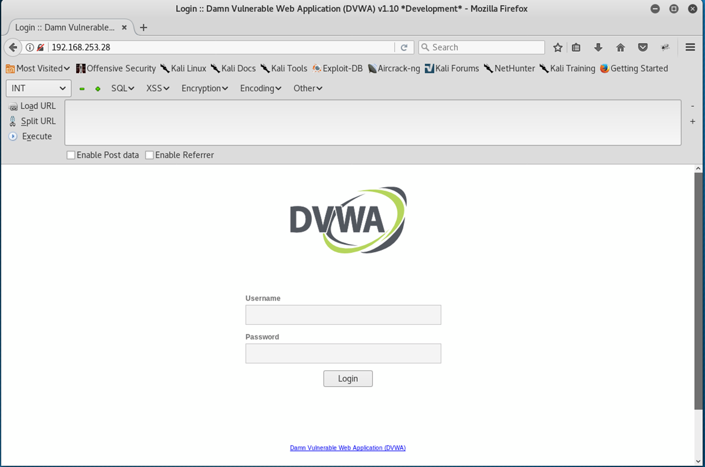Click scrollbar up arrow
Viewport: 705px width, 467px height.
698,169
